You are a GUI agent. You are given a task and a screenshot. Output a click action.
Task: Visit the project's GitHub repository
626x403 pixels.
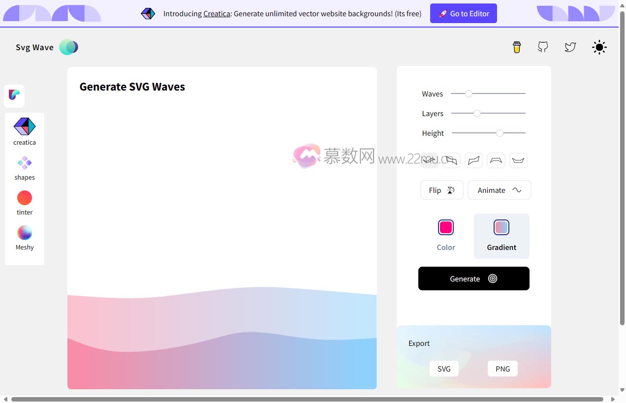coord(543,47)
